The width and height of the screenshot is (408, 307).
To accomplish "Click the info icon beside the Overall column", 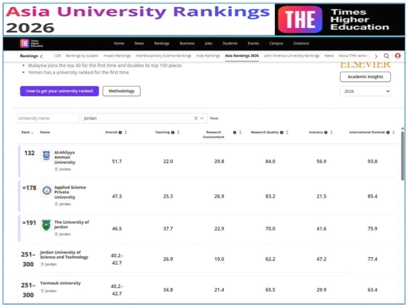I will click(x=120, y=132).
